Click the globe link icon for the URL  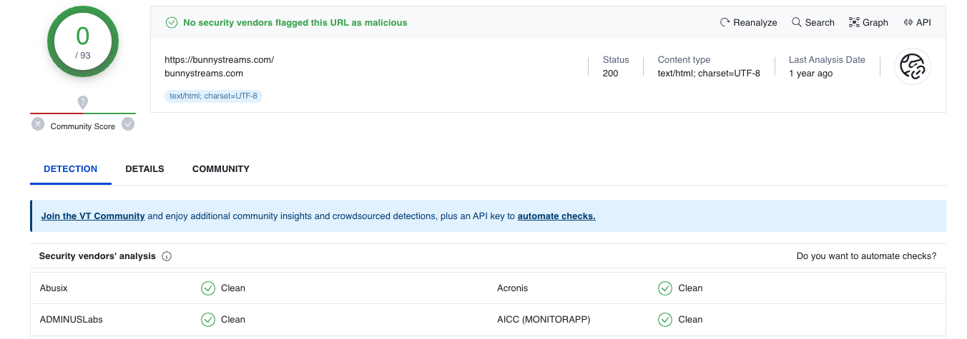pyautogui.click(x=913, y=67)
